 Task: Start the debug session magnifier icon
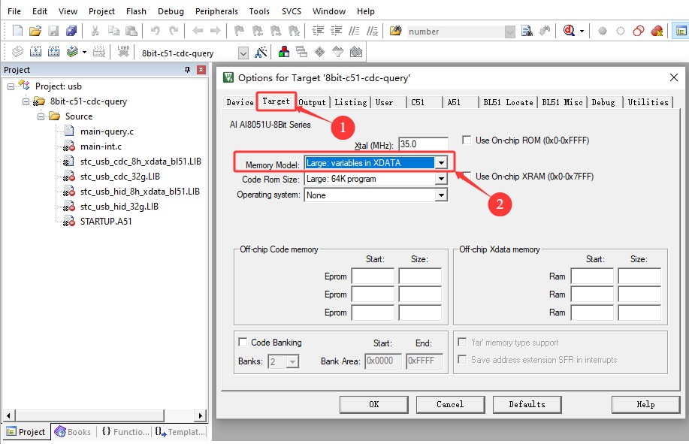pos(569,31)
